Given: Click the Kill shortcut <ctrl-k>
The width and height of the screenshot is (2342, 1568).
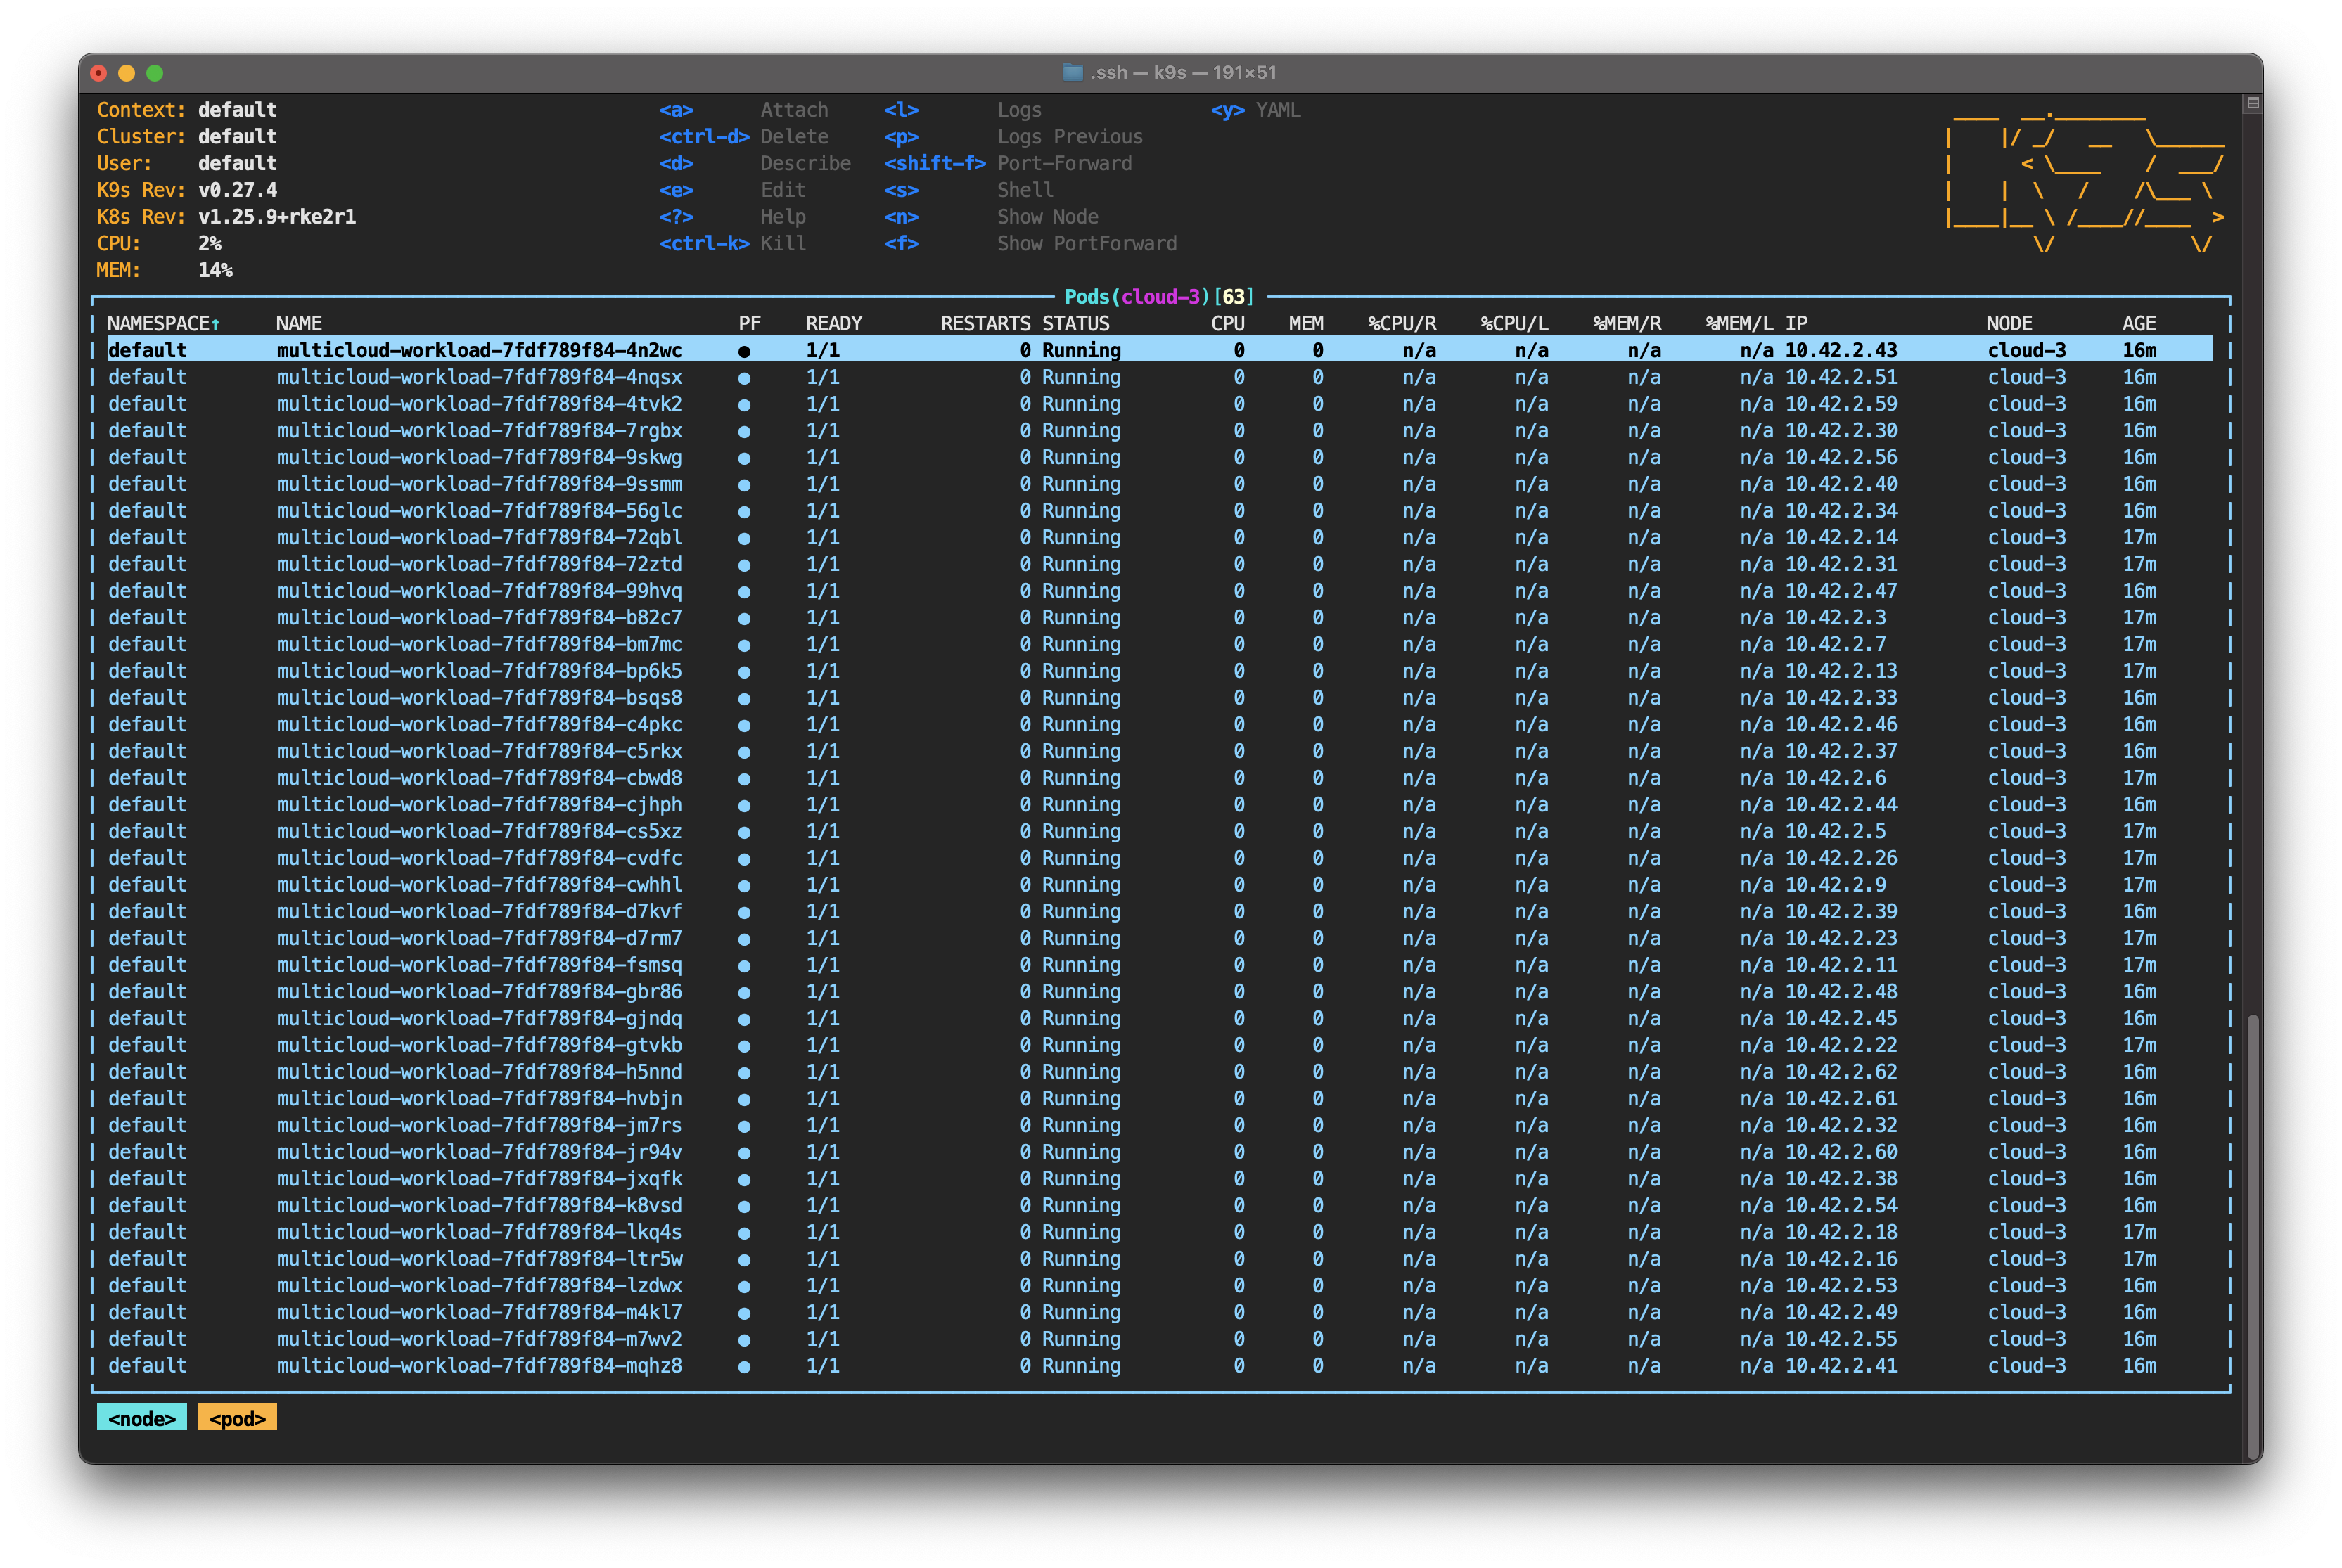Looking at the screenshot, I should (x=704, y=243).
